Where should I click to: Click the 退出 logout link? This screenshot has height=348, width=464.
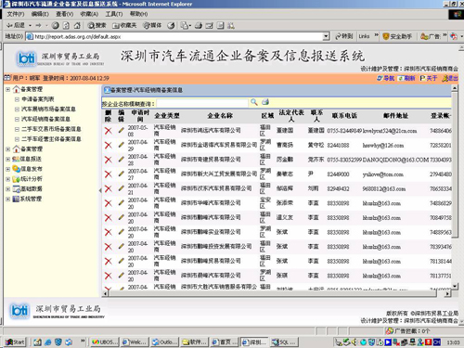point(450,78)
